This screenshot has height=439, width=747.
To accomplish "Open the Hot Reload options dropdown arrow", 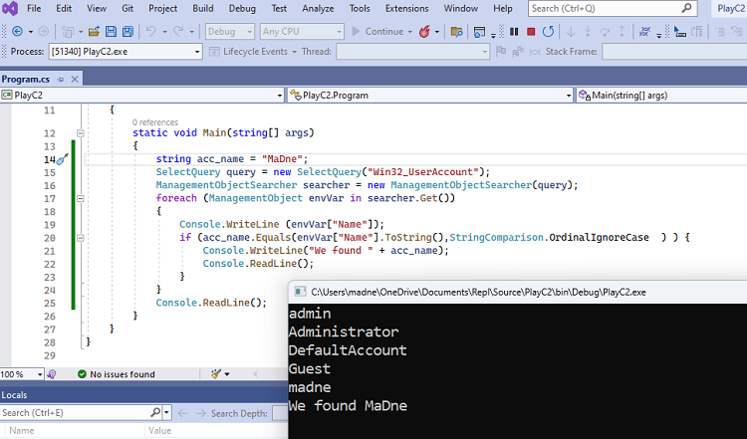I will pos(437,32).
